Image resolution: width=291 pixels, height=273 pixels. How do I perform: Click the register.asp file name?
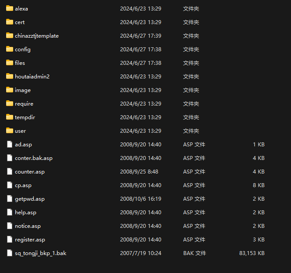point(30,240)
